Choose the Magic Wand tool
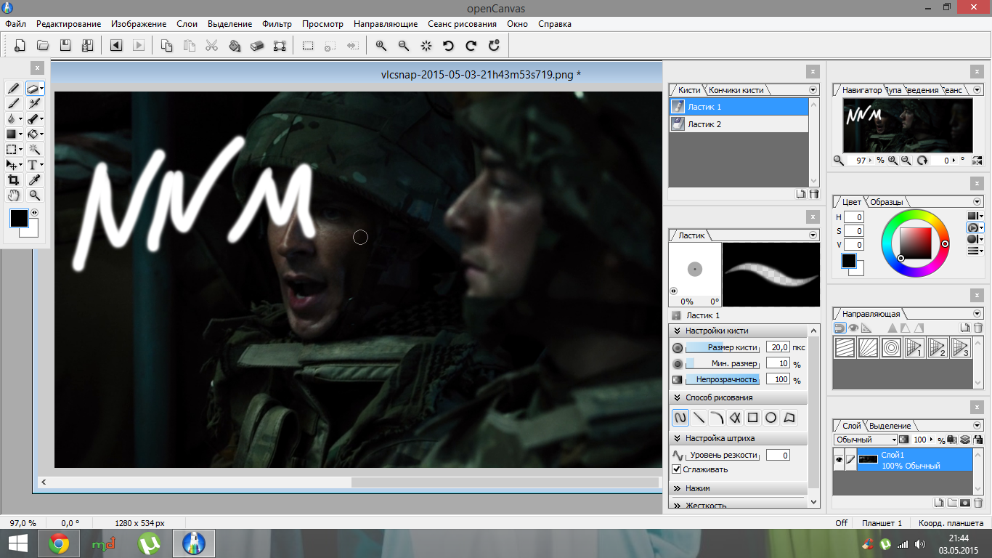This screenshot has width=992, height=558. (x=34, y=150)
